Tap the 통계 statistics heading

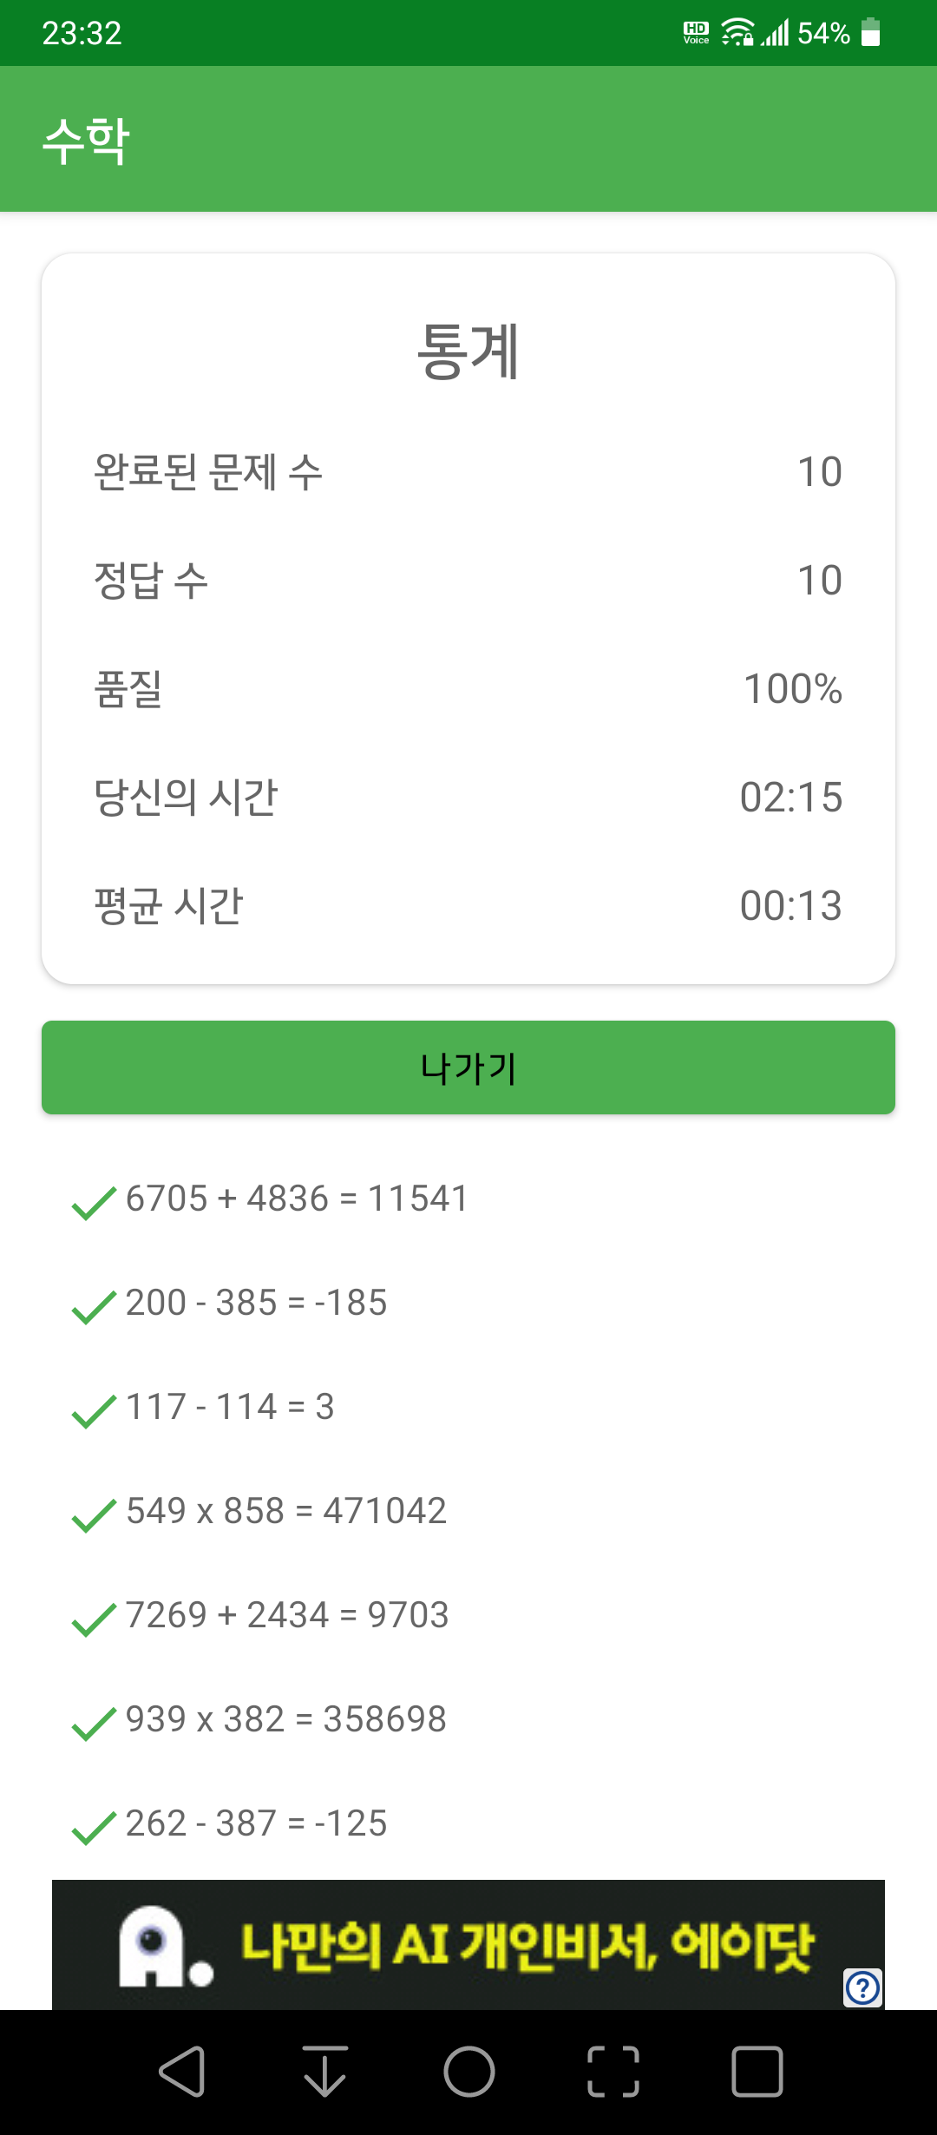(468, 351)
